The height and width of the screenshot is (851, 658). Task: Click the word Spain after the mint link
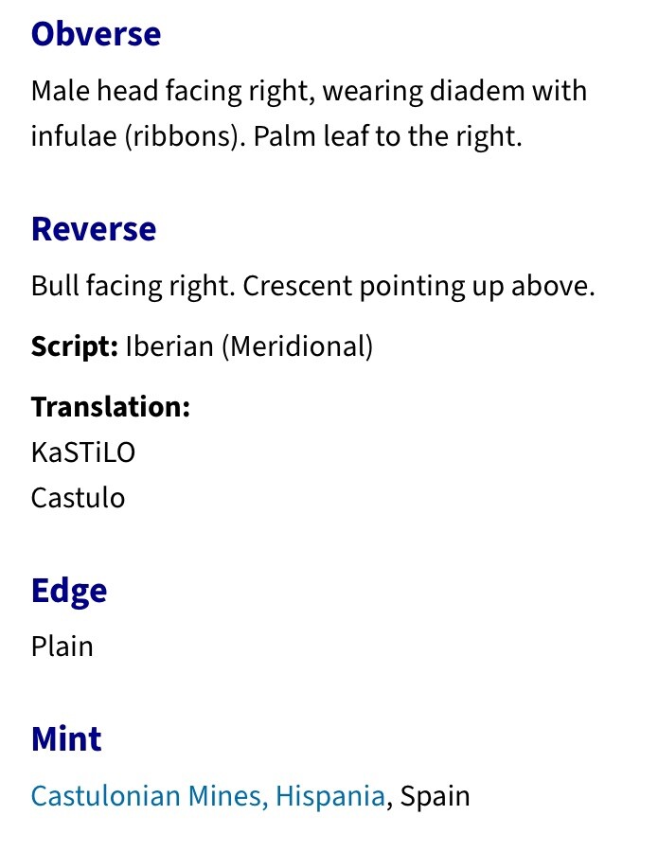tap(435, 796)
